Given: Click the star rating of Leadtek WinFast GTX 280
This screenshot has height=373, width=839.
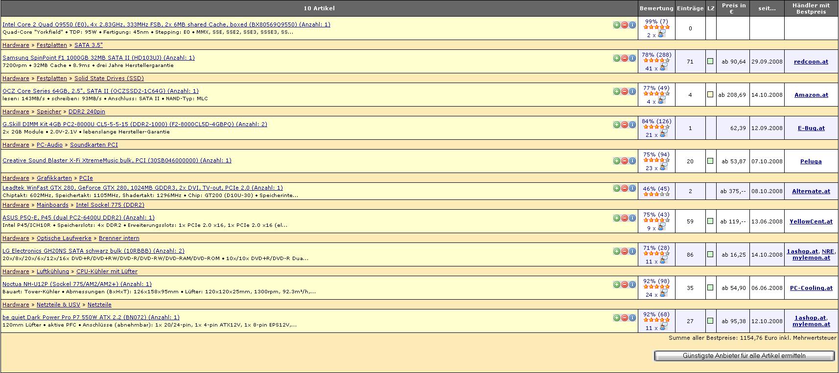Looking at the screenshot, I should [656, 194].
